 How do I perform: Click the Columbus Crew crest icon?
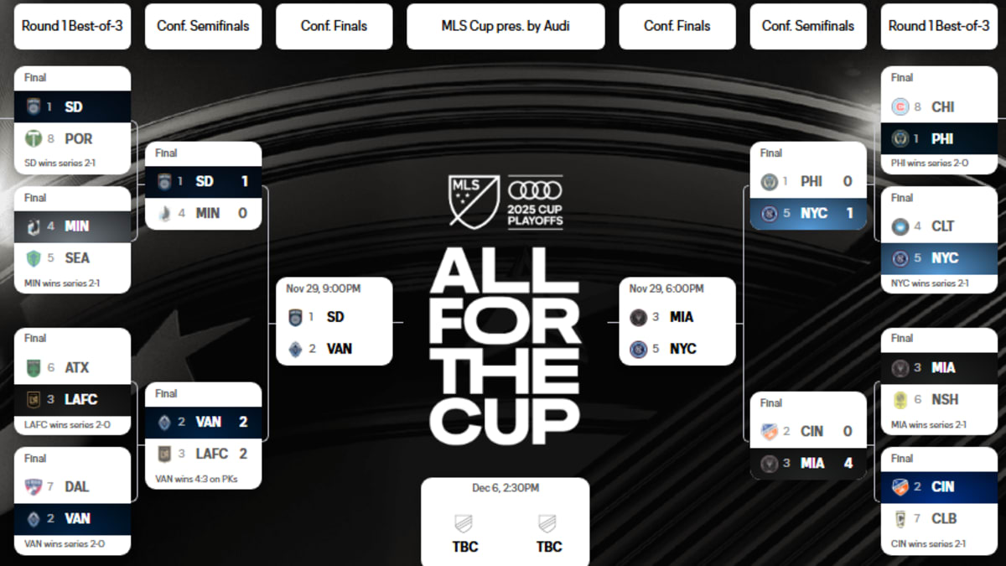tap(900, 518)
